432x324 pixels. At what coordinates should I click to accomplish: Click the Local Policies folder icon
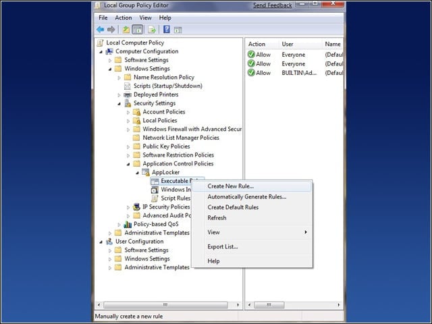(136, 120)
